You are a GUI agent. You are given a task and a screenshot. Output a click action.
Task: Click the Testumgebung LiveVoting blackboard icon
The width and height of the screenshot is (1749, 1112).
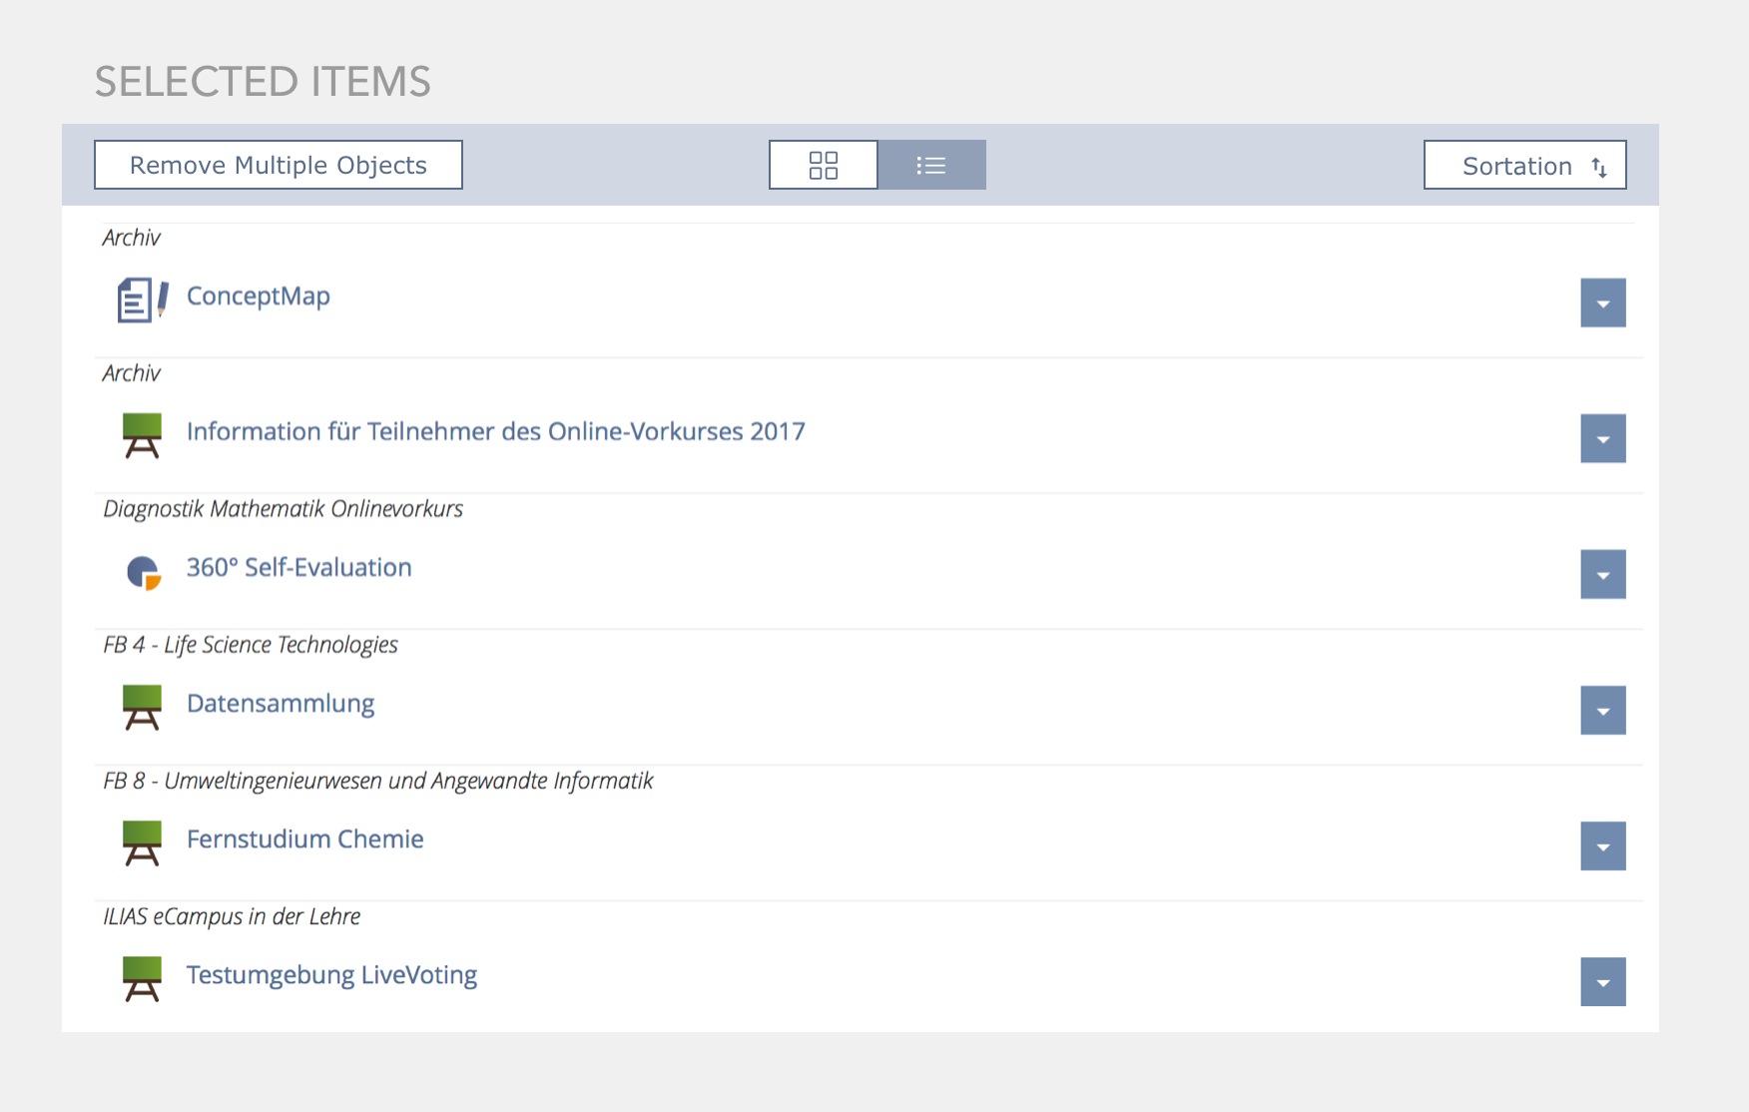tap(142, 978)
